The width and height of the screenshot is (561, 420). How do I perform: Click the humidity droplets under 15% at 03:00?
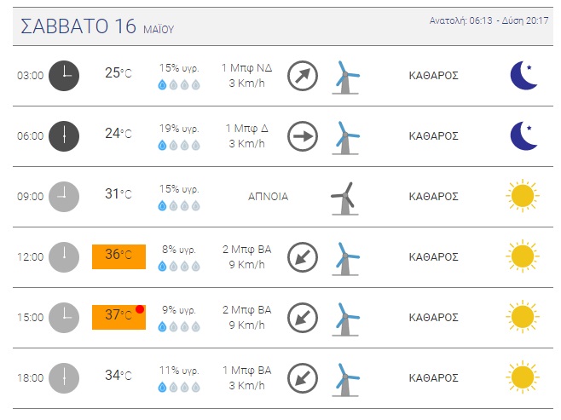tap(179, 84)
